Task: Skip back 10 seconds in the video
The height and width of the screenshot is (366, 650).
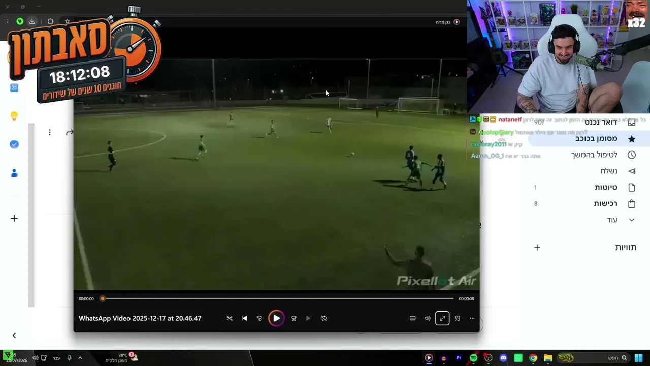Action: pos(259,318)
